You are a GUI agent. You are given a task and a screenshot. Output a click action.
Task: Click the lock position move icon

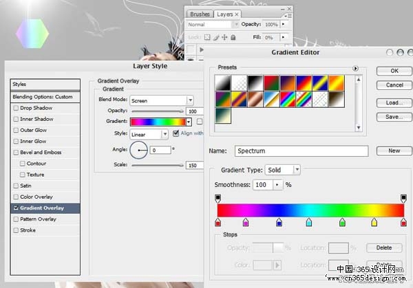(x=224, y=37)
